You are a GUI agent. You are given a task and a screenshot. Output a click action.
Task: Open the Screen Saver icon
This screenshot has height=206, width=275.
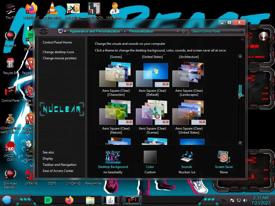[224, 157]
